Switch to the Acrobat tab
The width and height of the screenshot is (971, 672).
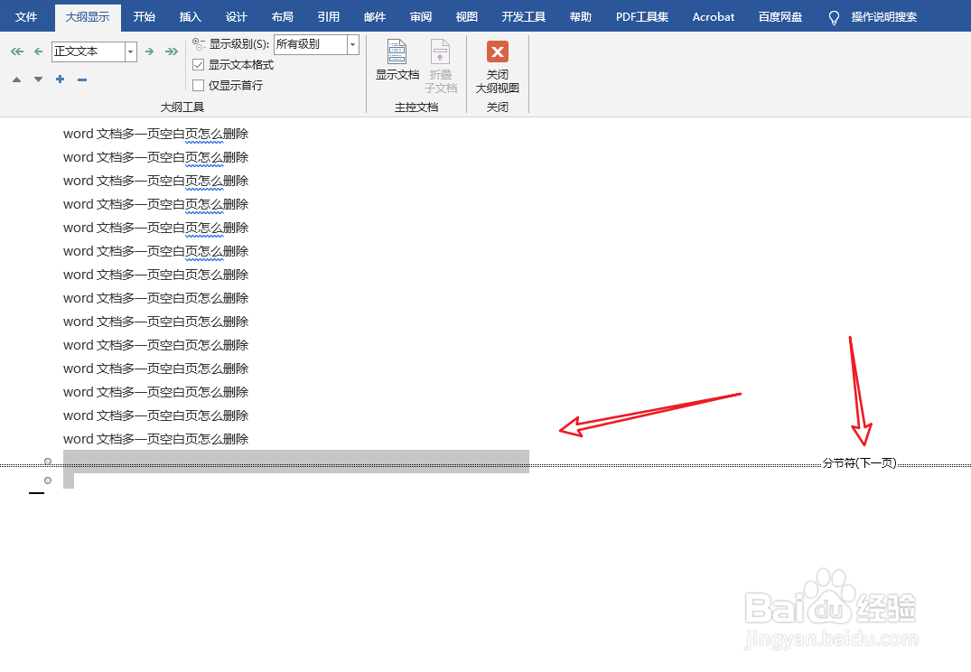[714, 17]
